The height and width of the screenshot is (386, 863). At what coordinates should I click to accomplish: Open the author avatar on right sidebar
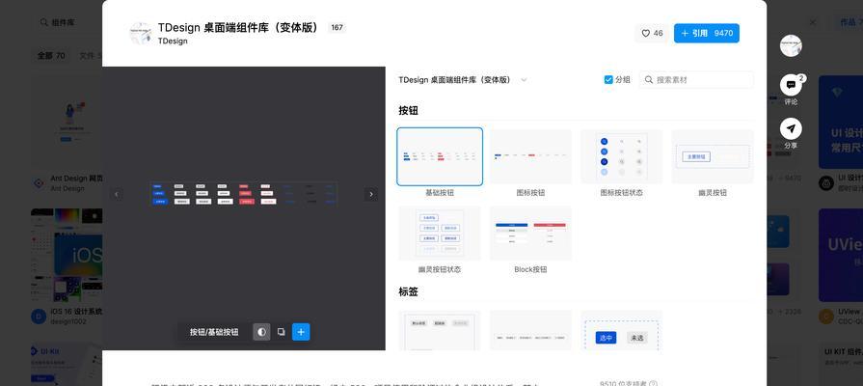791,45
